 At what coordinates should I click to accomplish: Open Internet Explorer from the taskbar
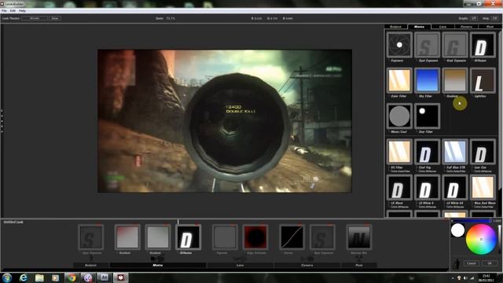coord(23,277)
